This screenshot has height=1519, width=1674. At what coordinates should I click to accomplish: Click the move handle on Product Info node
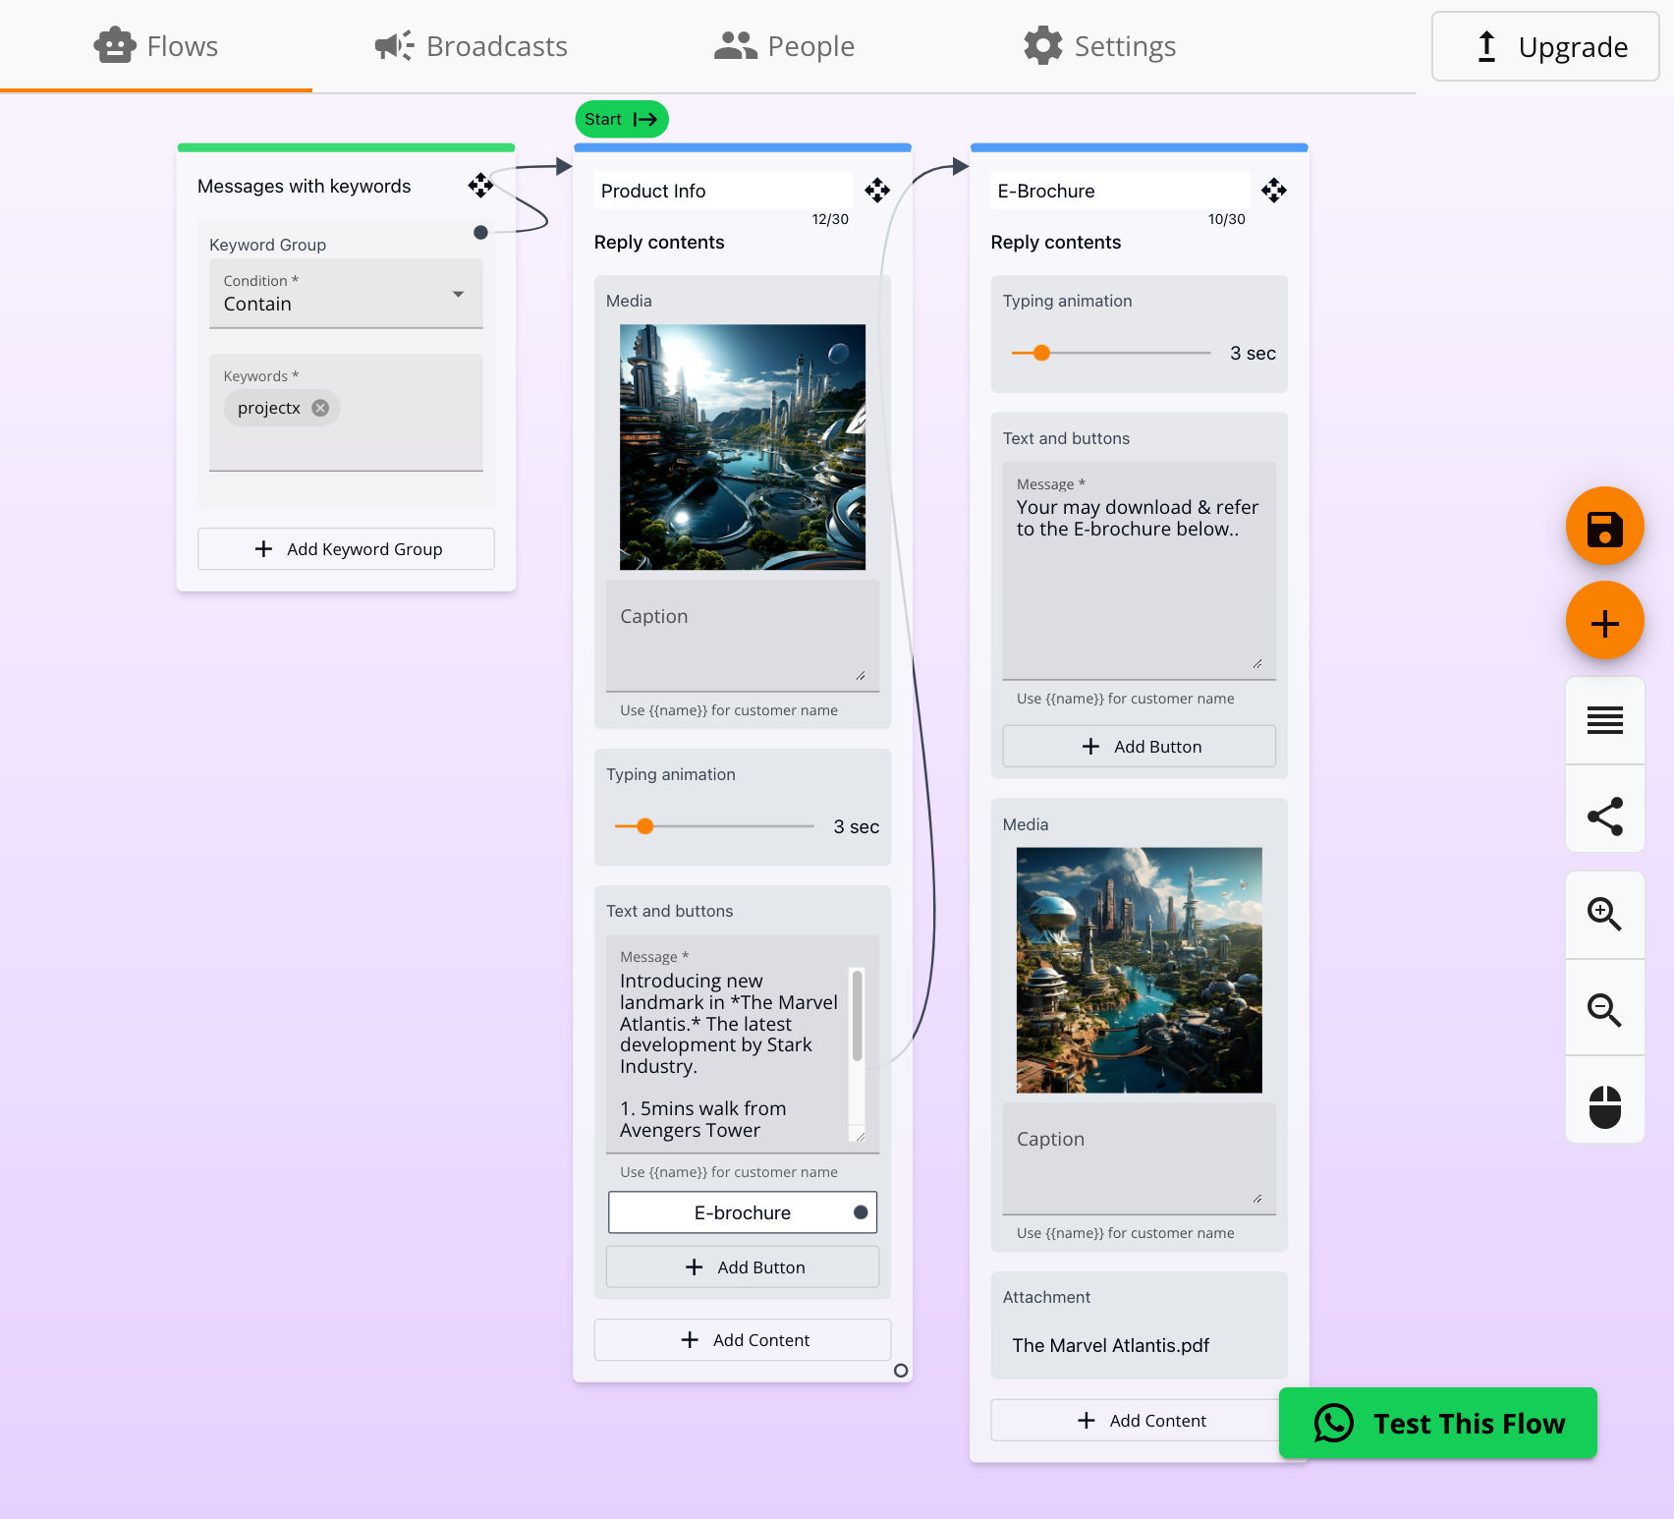(877, 191)
